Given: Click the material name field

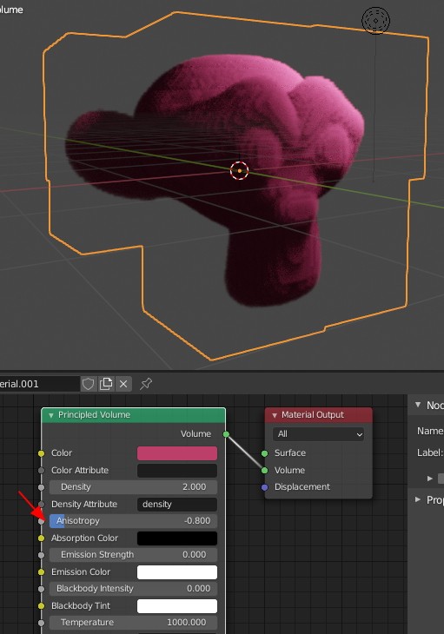Looking at the screenshot, I should coord(38,384).
